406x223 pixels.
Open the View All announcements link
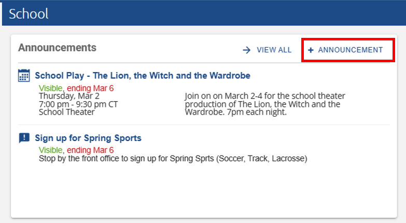[274, 50]
